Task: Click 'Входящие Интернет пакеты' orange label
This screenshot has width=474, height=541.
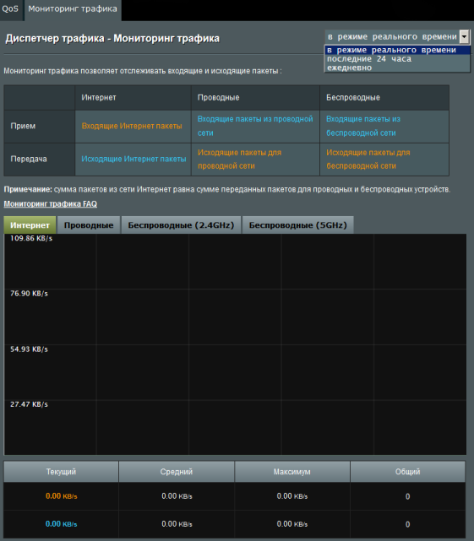Action: tap(132, 126)
